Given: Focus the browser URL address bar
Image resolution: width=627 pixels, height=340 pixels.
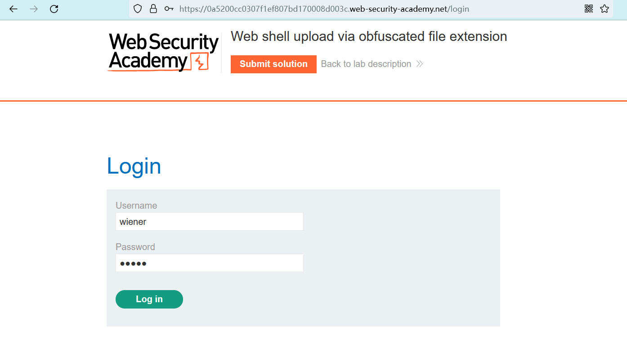Looking at the screenshot, I should click(324, 9).
